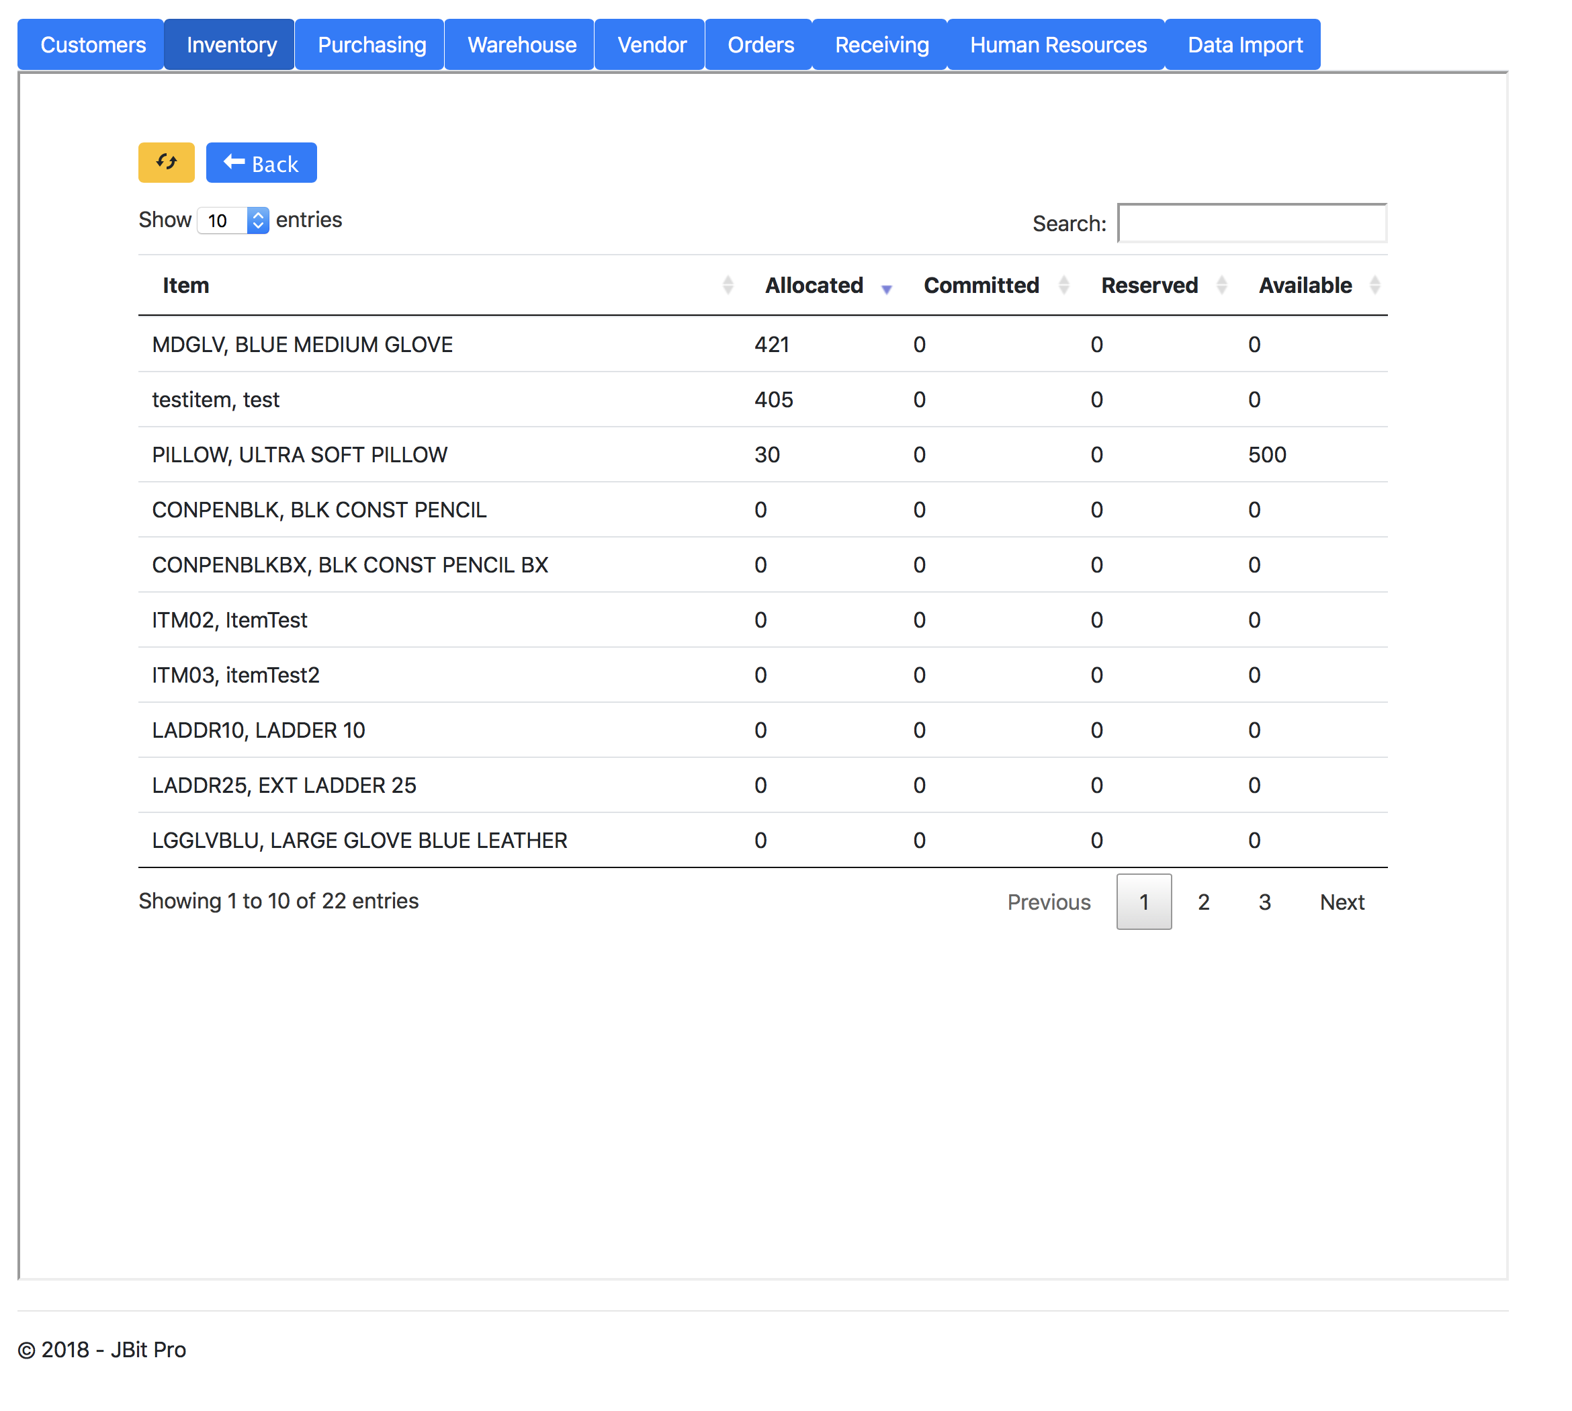The image size is (1572, 1411).
Task: Select row CONPENBLKBX, BLK CONST PENCIL BX
Action: (x=762, y=564)
